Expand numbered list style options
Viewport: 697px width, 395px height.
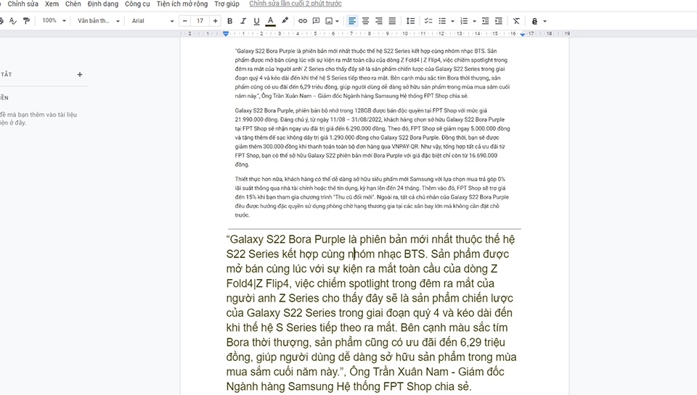(474, 21)
